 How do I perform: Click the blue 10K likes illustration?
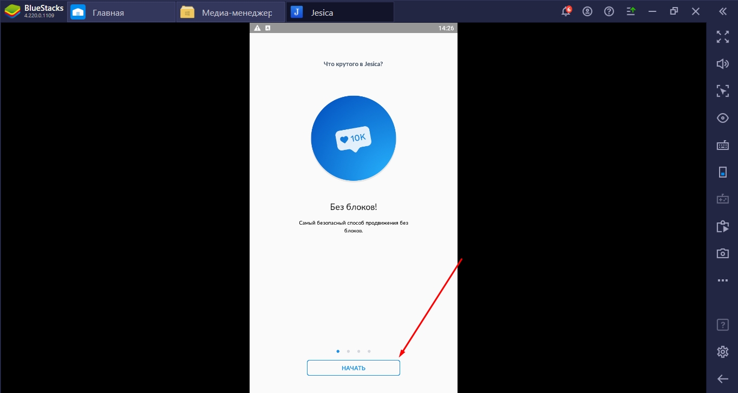354,139
